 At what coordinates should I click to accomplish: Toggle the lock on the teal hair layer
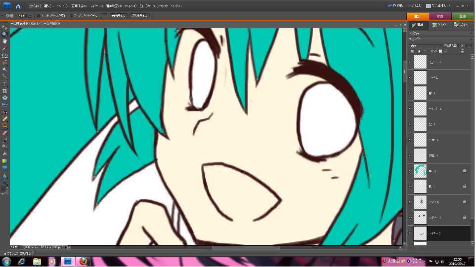click(465, 171)
